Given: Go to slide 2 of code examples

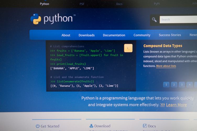Looking at the screenshot, I should [x=174, y=85].
